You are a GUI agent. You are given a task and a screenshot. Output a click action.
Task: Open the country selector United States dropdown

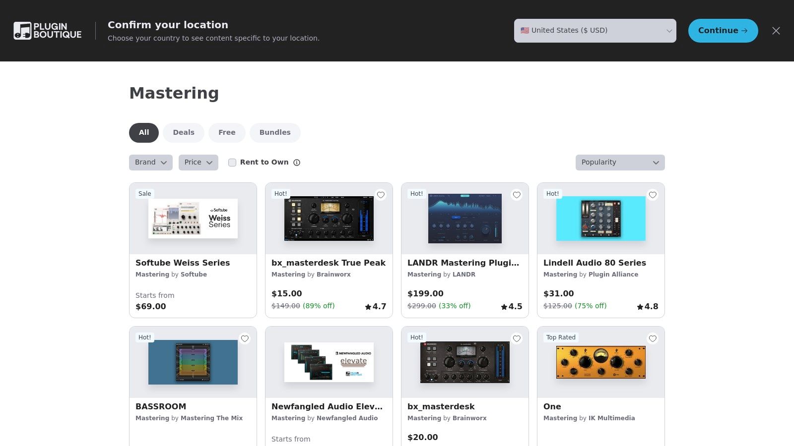coord(595,31)
